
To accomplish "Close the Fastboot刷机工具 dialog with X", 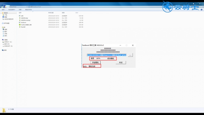I will coord(133,45).
